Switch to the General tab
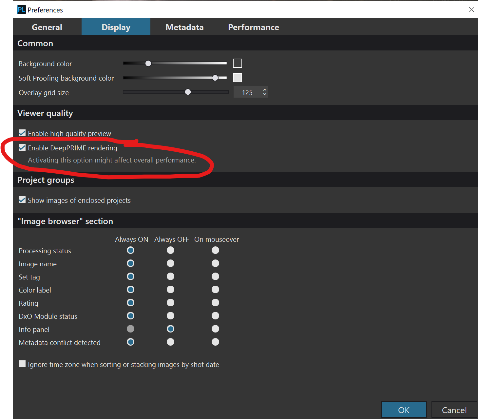 click(47, 27)
